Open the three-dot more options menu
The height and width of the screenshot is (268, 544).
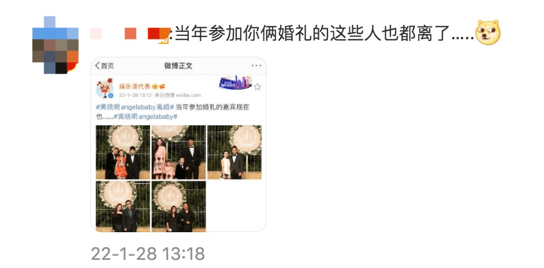pos(256,66)
